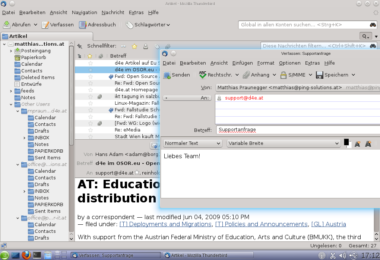Image resolution: width=380 pixels, height=260 pixels.
Task: Click the binoculars icon in global search box
Action: (x=373, y=25)
